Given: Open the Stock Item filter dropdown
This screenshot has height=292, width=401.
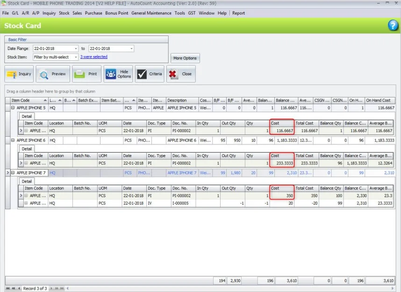Looking at the screenshot, I should coord(76,57).
